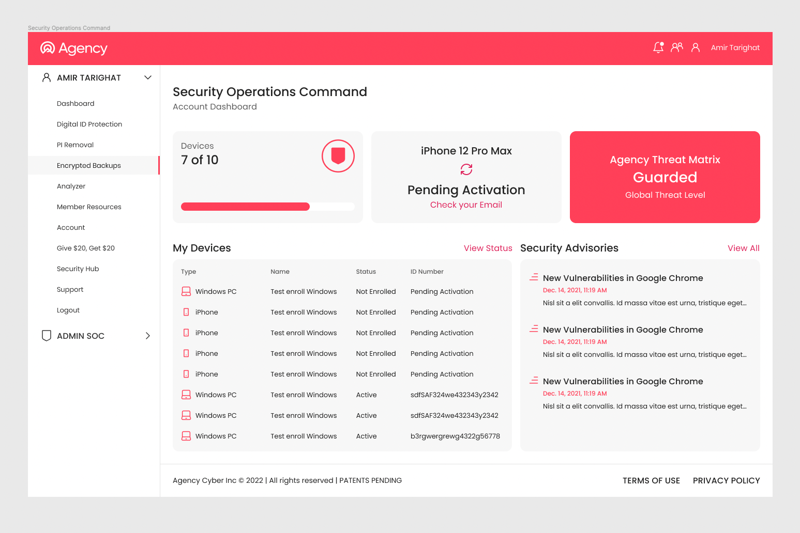
Task: Open the Terms of Use page
Action: [651, 480]
